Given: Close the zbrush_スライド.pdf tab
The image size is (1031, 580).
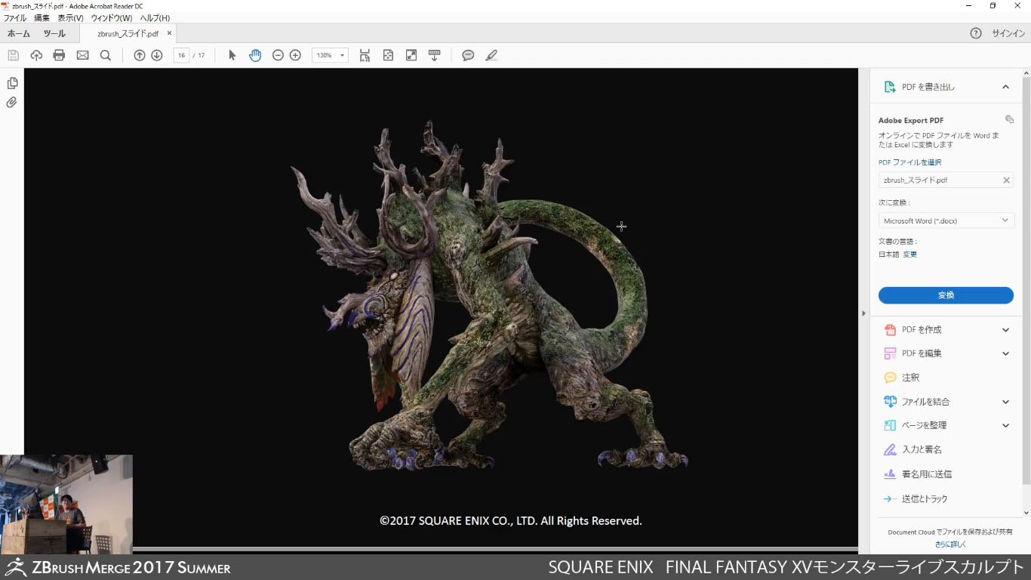Looking at the screenshot, I should point(169,33).
